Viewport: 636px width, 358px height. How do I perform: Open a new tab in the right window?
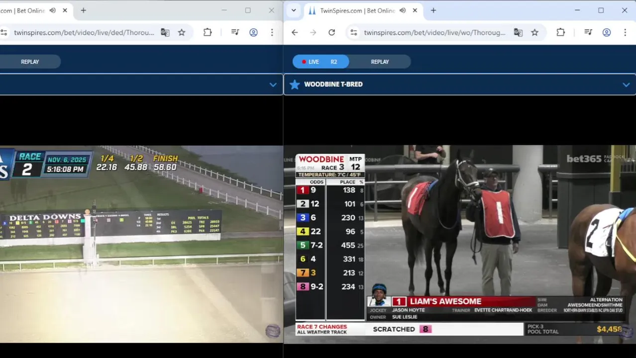point(433,10)
